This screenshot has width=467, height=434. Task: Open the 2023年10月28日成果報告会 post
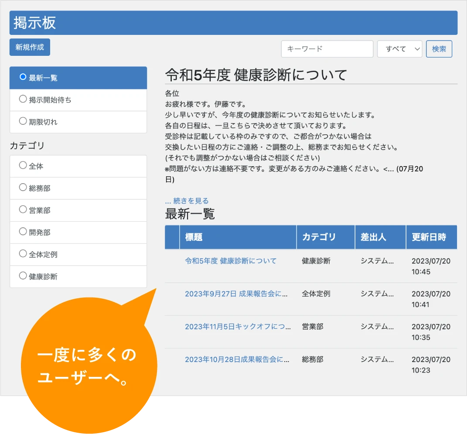[237, 360]
